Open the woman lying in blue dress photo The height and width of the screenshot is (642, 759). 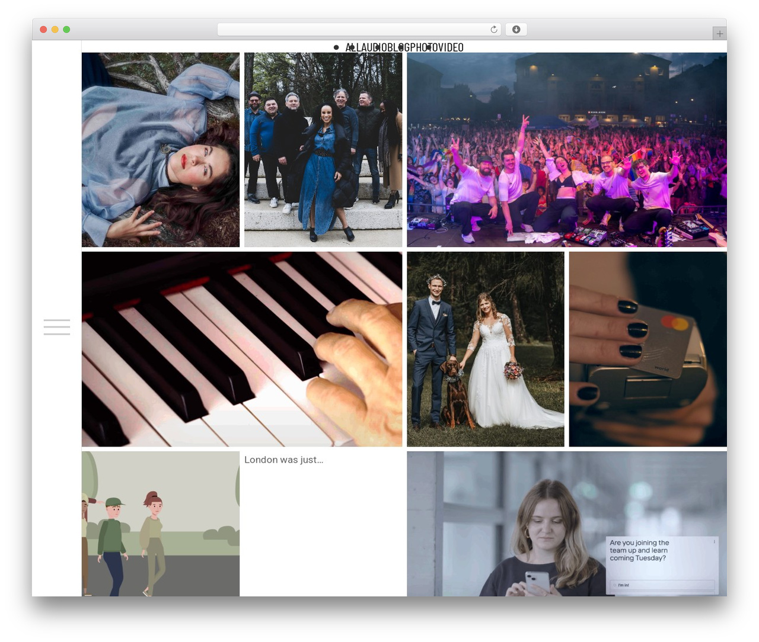click(161, 150)
